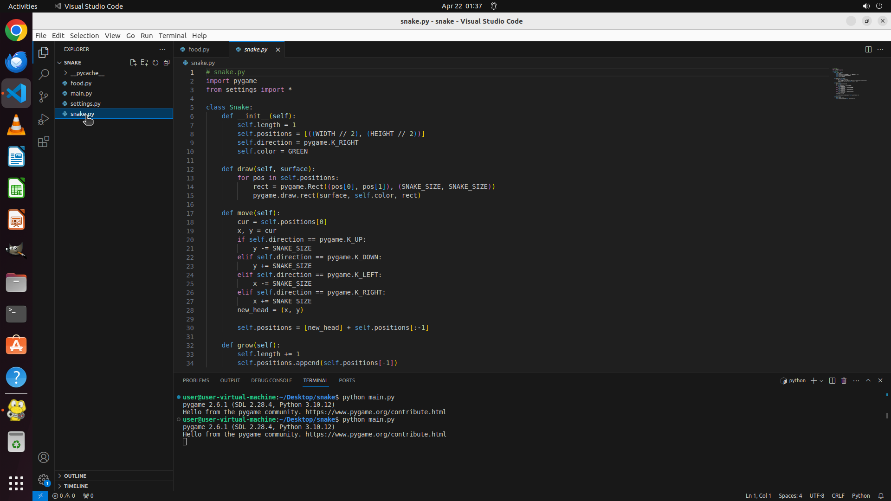Viewport: 891px width, 501px height.
Task: Open the Source Control view
Action: click(44, 97)
